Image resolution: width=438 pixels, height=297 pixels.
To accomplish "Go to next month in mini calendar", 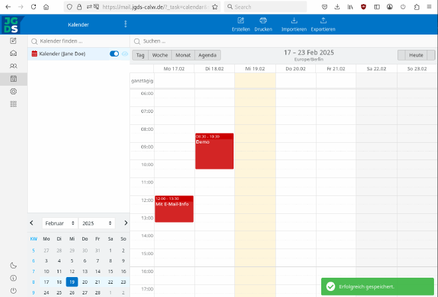I will click(x=125, y=223).
